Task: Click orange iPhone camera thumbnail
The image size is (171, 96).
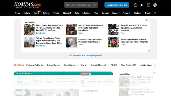Action: click(x=114, y=42)
